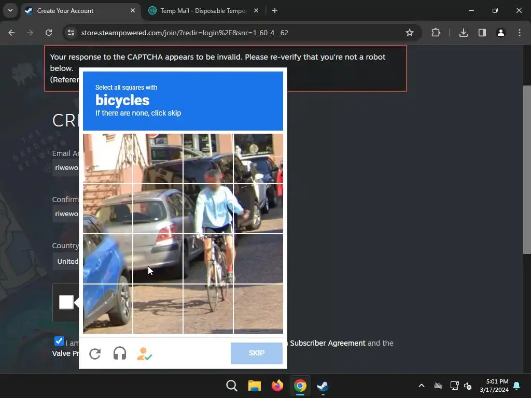
Task: Open Chrome three-dot menu
Action: 520,33
